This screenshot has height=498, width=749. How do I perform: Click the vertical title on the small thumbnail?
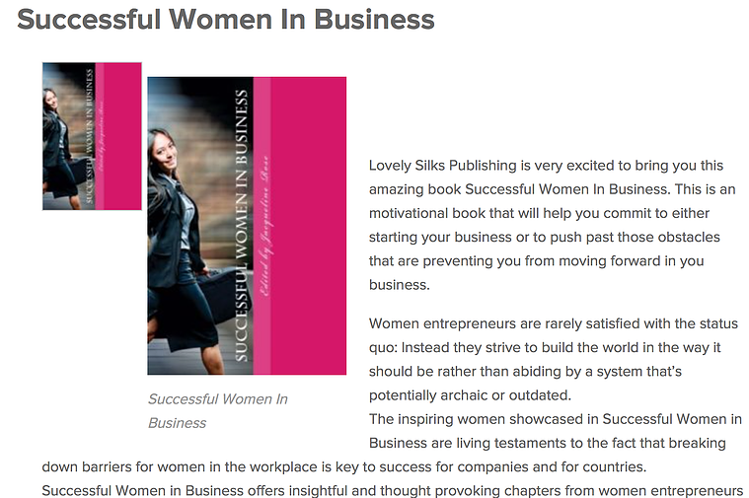click(x=90, y=136)
